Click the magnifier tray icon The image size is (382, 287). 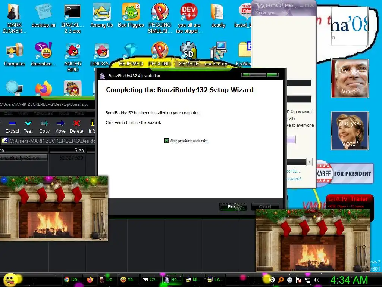(x=281, y=280)
